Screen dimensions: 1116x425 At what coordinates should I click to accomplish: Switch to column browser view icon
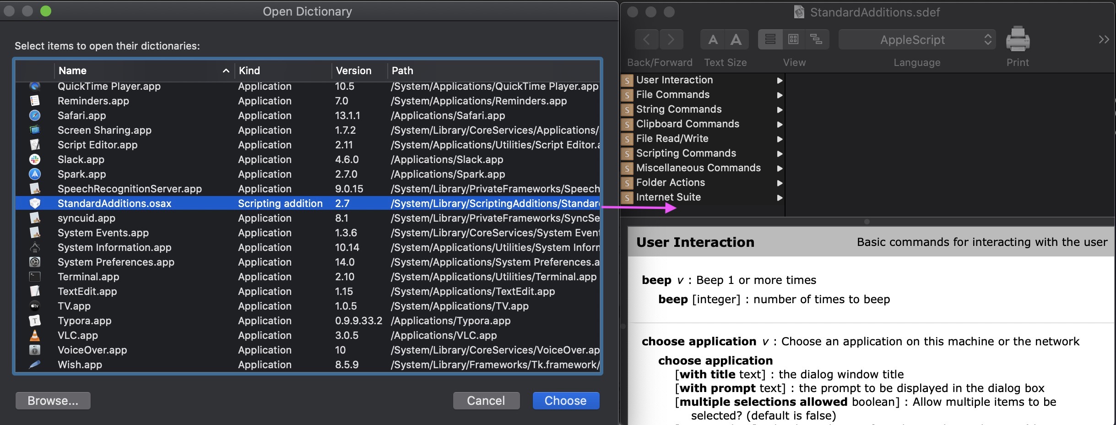click(793, 39)
